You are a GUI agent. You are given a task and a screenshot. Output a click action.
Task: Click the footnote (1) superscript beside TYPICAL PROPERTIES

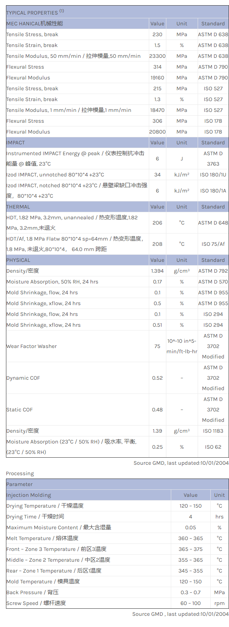pyautogui.click(x=62, y=11)
